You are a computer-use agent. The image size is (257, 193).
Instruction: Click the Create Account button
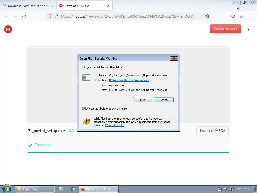click(x=225, y=29)
